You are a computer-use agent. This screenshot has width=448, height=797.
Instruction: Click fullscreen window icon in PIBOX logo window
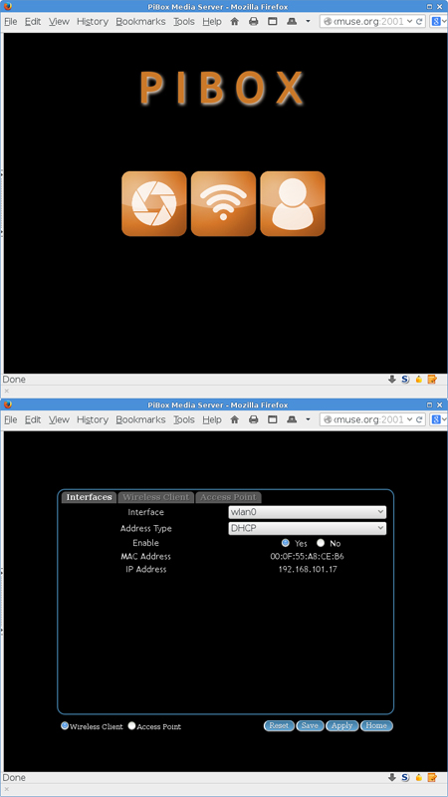point(273,21)
